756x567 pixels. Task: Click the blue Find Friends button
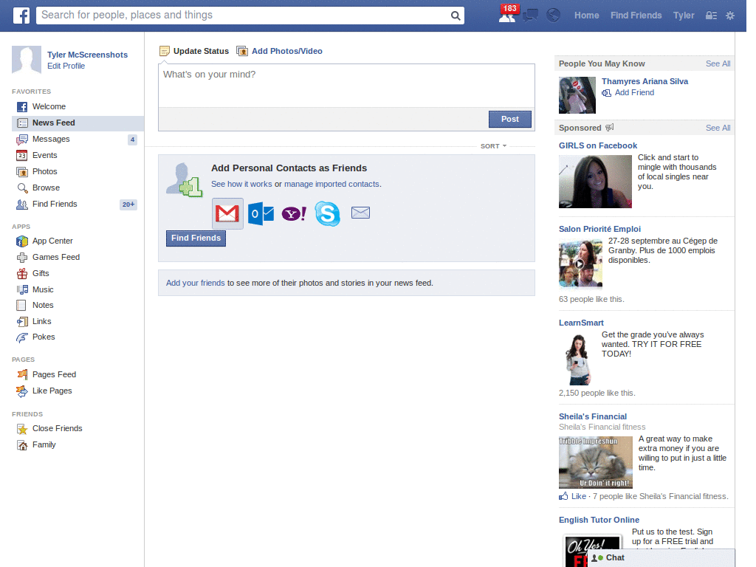tap(196, 238)
